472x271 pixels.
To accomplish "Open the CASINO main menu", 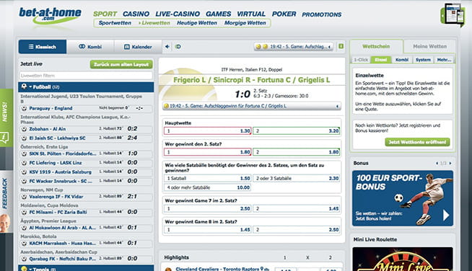I will [x=136, y=14].
